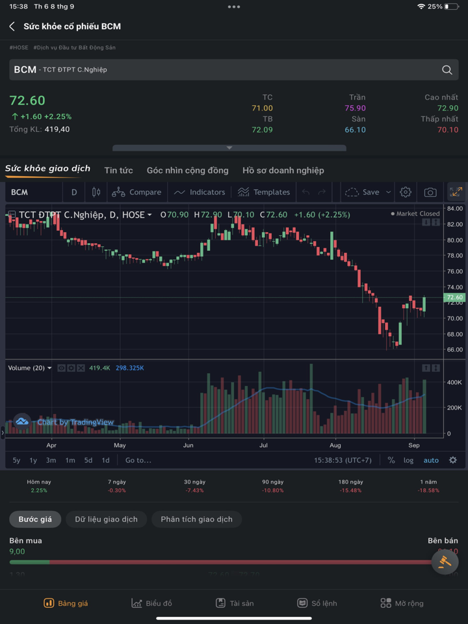
Task: Tap the search magnifier icon
Action: [447, 70]
